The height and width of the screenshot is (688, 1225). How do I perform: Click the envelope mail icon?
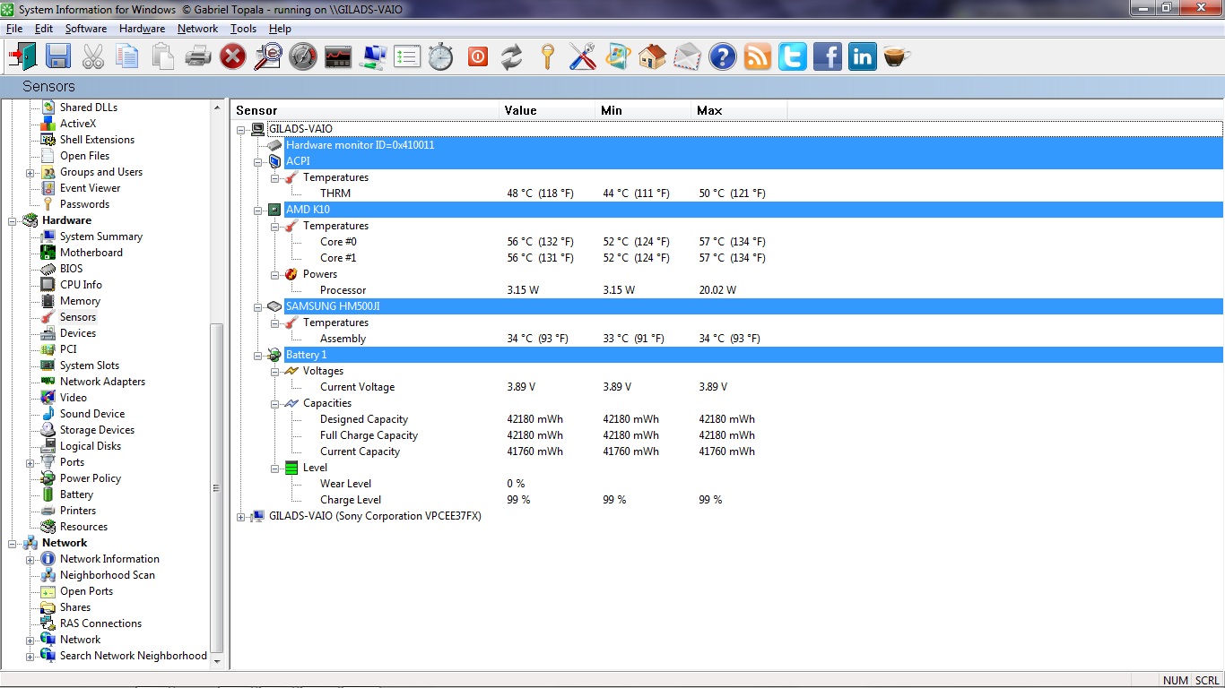[687, 57]
